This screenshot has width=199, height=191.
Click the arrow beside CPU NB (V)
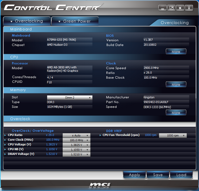click(5, 150)
